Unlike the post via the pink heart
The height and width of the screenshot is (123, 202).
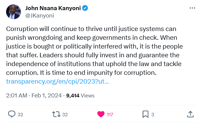pos(101,114)
